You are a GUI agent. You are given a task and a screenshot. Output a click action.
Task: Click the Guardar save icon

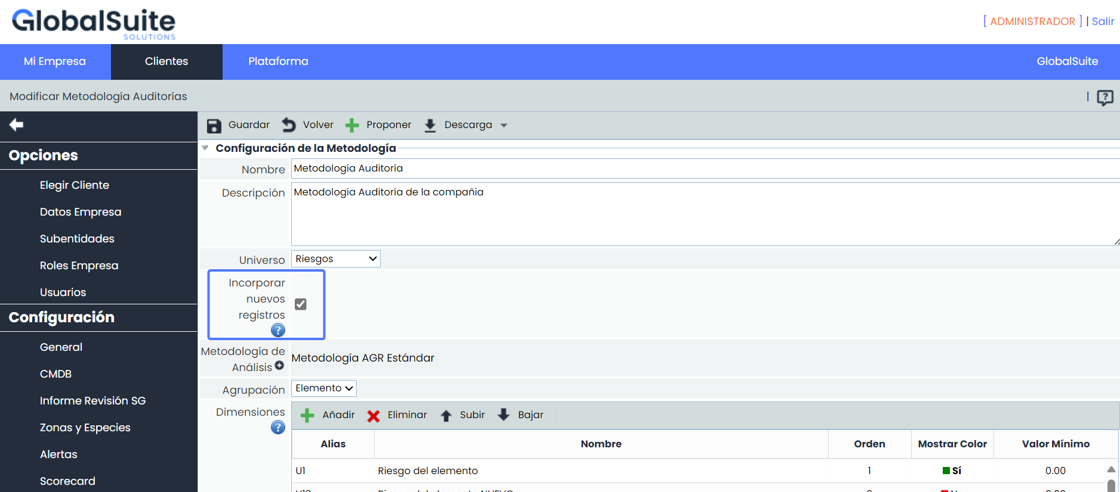(x=214, y=126)
